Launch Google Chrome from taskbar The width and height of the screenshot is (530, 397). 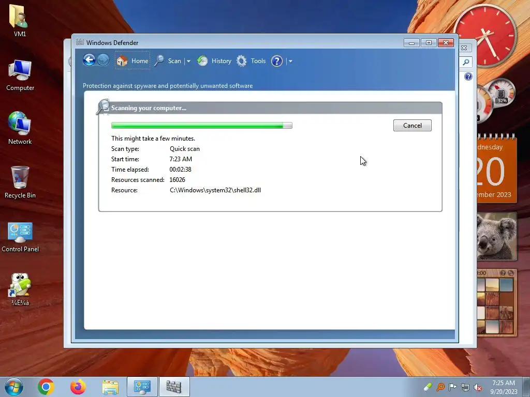point(46,387)
